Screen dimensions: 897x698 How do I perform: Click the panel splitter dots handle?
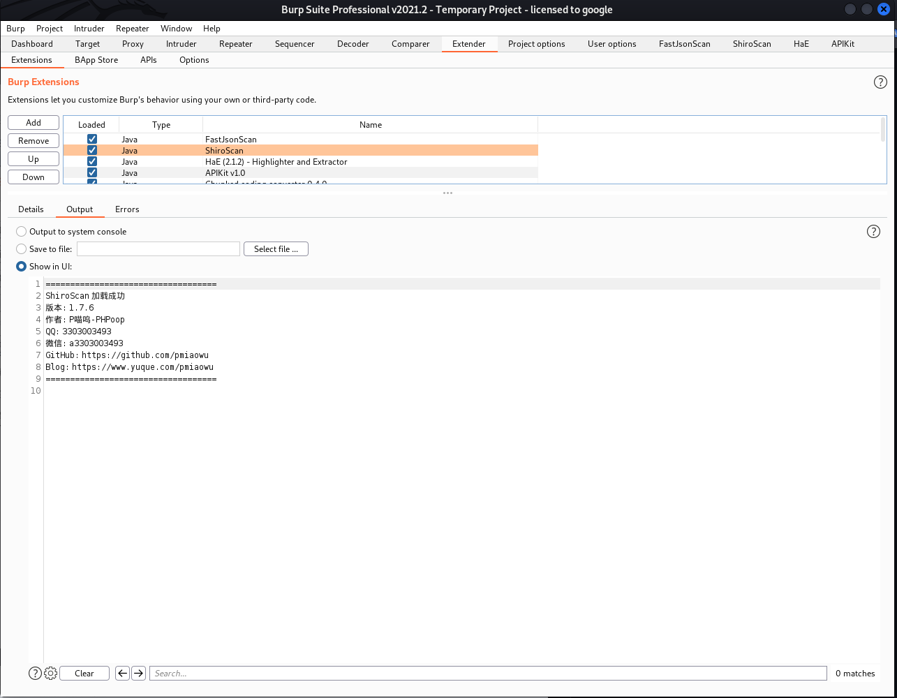[x=448, y=193]
